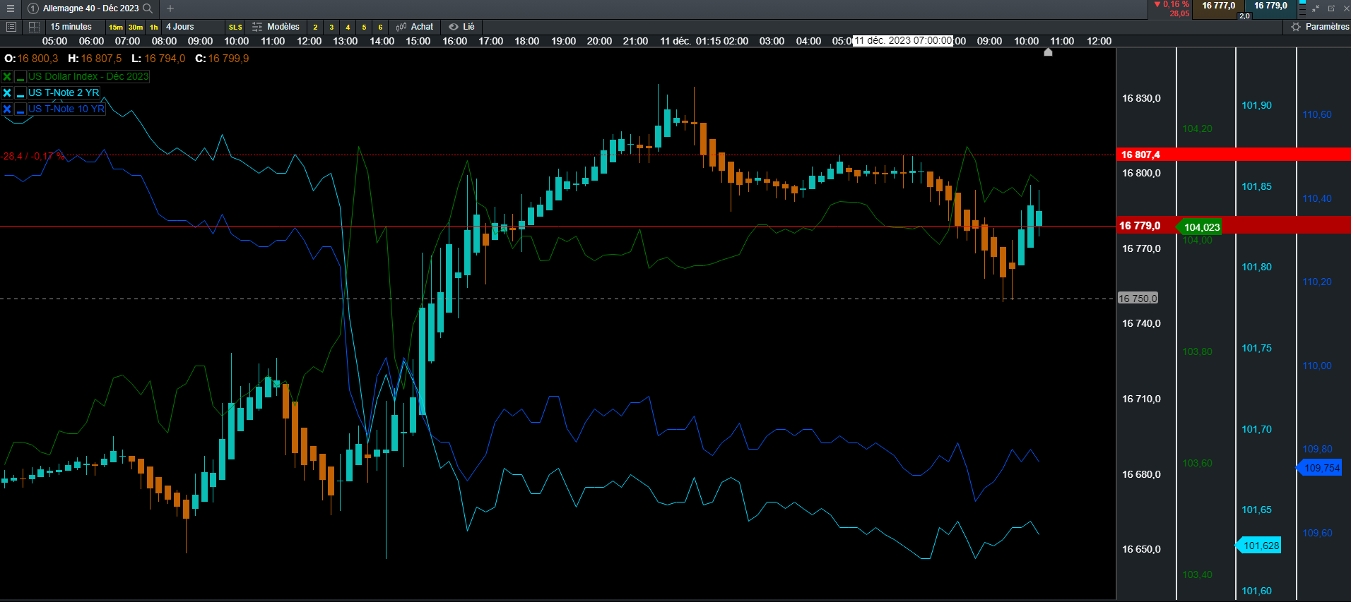The image size is (1351, 602).
Task: Apply template number 3
Action: coord(331,27)
